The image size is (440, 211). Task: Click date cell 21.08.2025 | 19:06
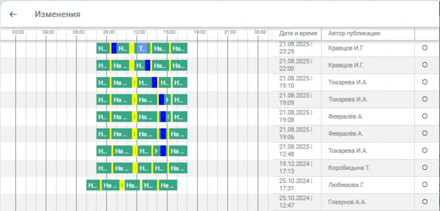296,133
